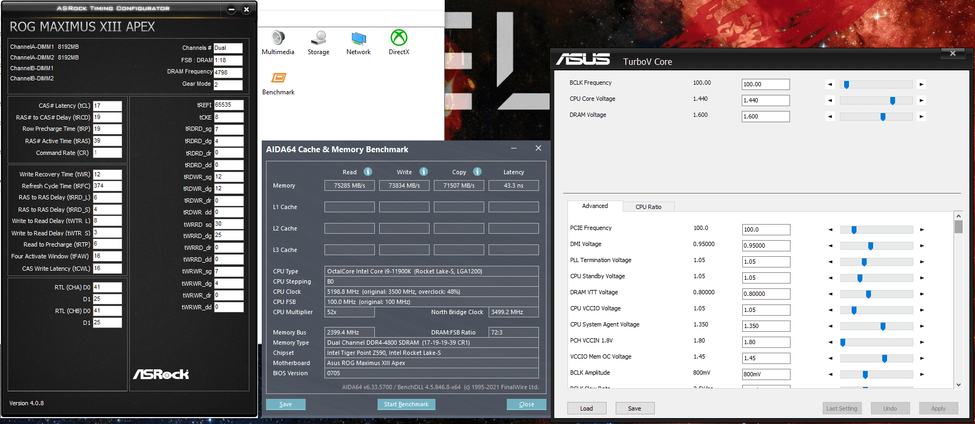The width and height of the screenshot is (975, 424).
Task: Increase BCLK Amplitude with right arrow
Action: (x=922, y=374)
